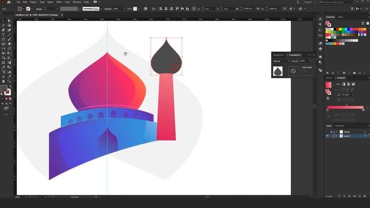Open the Effect menu

pyautogui.click(x=59, y=2)
